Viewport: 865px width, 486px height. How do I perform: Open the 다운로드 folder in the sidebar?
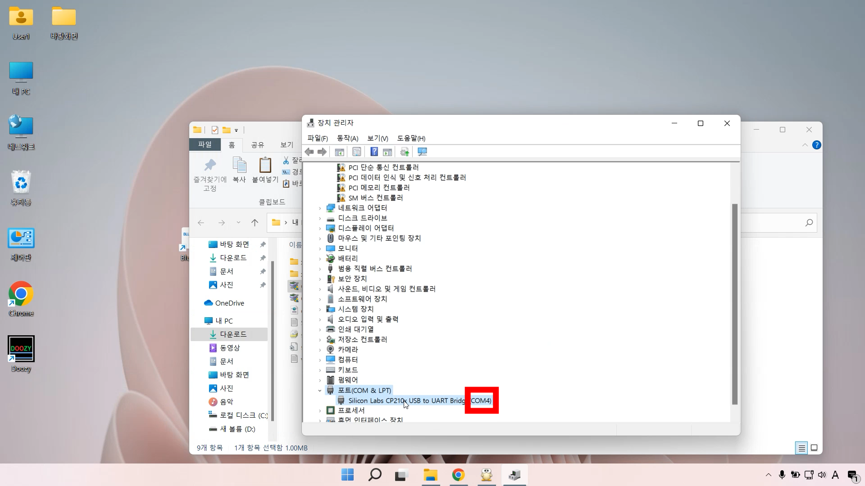pyautogui.click(x=233, y=334)
